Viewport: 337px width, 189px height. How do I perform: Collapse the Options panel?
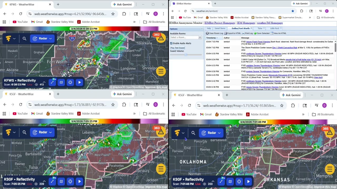(202, 29)
